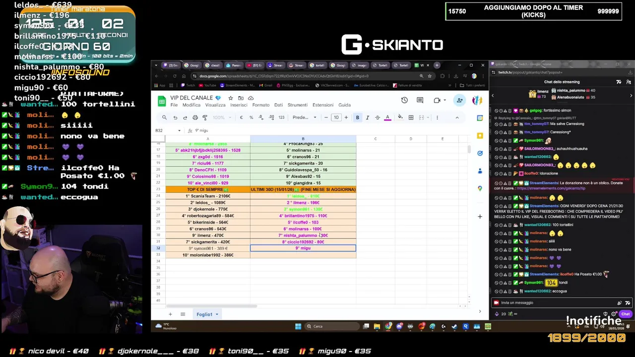
Task: Select the Paint format roller tool
Action: point(205,118)
